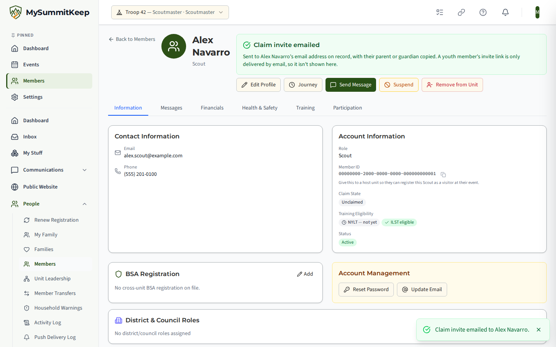Open pinned Settings item
The image size is (556, 347).
(49, 97)
